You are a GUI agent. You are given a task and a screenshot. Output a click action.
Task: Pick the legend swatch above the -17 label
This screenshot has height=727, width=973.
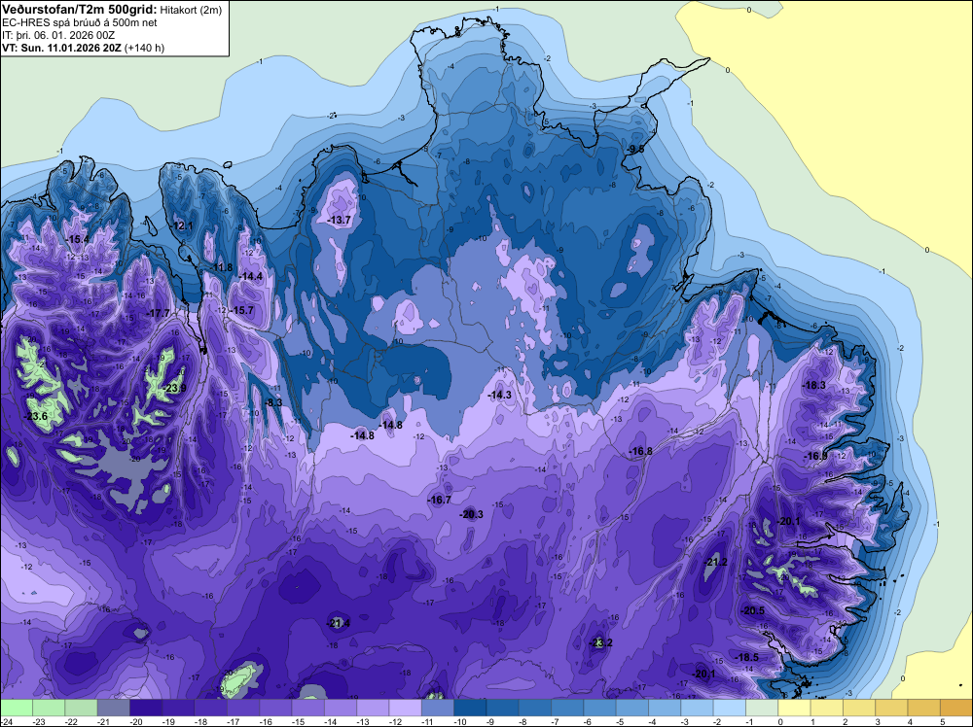pyautogui.click(x=243, y=708)
